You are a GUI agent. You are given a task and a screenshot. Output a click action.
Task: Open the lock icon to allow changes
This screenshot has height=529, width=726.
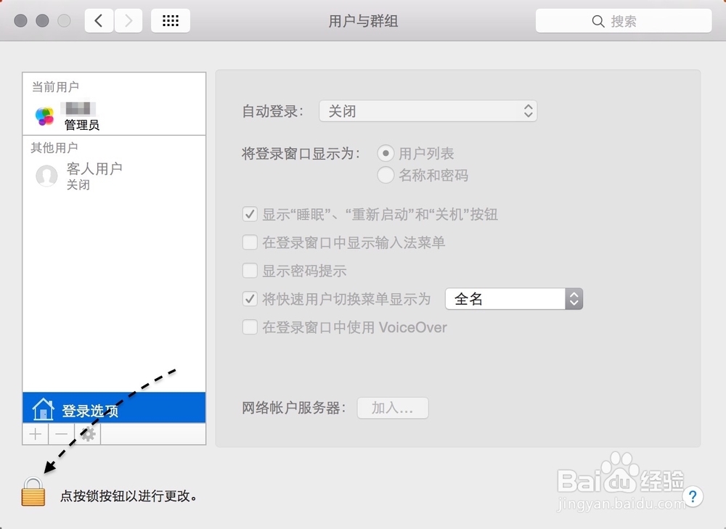(x=33, y=491)
